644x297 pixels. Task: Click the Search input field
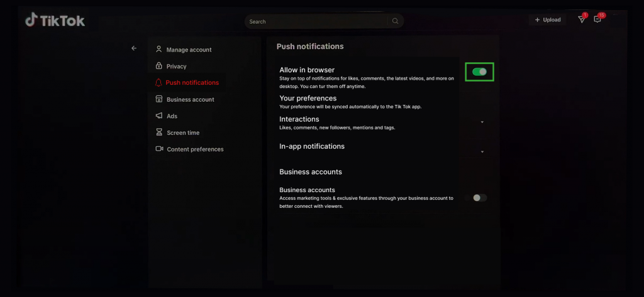click(314, 21)
